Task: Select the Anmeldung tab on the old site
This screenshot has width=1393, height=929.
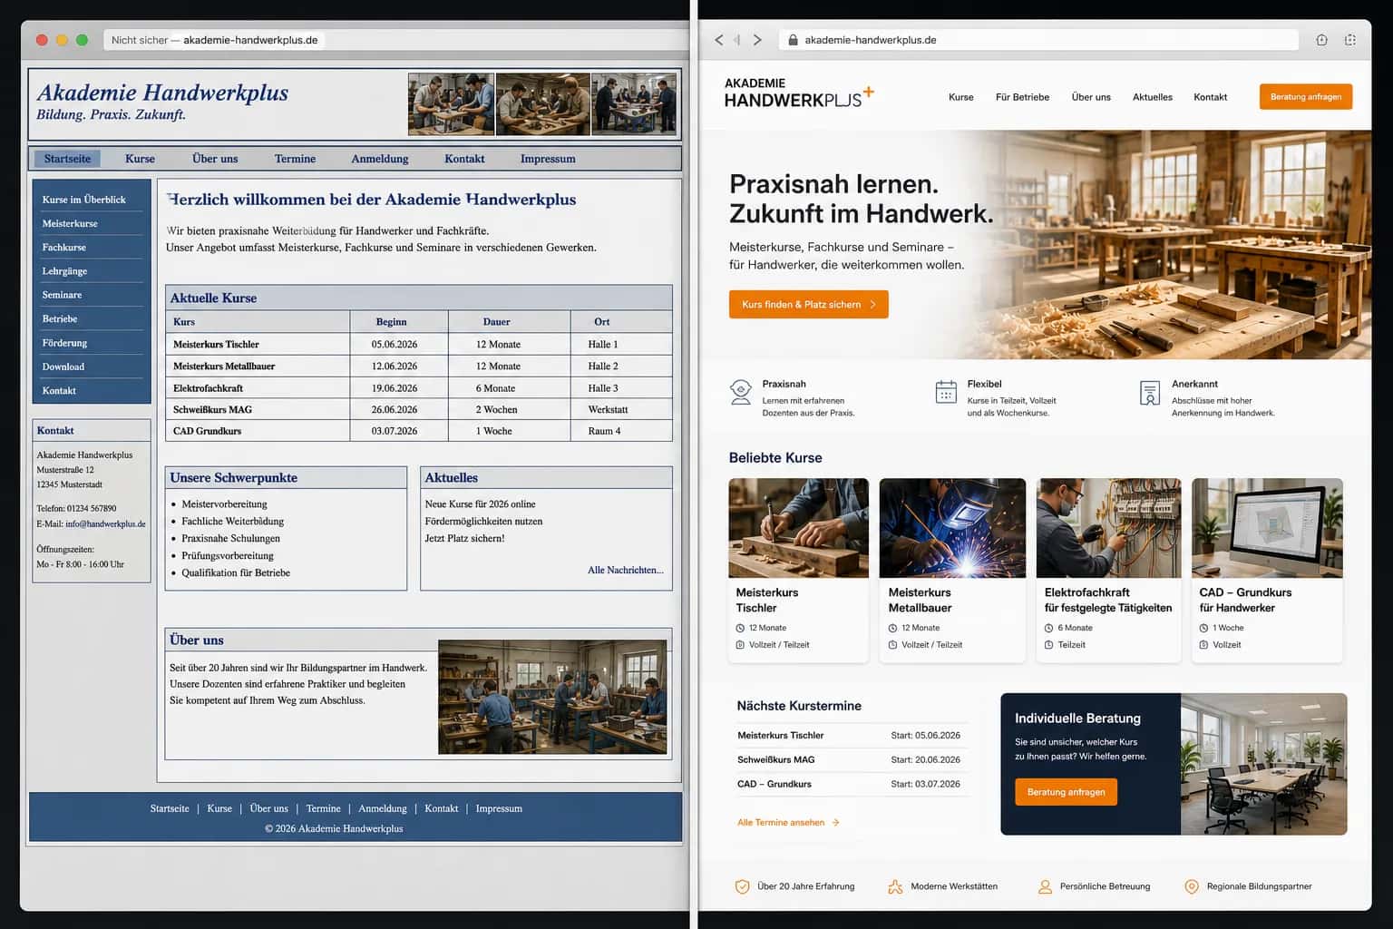Action: pyautogui.click(x=379, y=159)
